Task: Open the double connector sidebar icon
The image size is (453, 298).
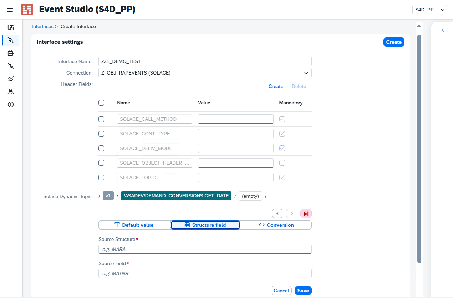Action: 11,66
